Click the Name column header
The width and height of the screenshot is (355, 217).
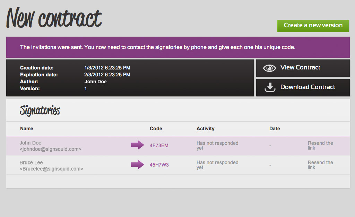coord(27,129)
